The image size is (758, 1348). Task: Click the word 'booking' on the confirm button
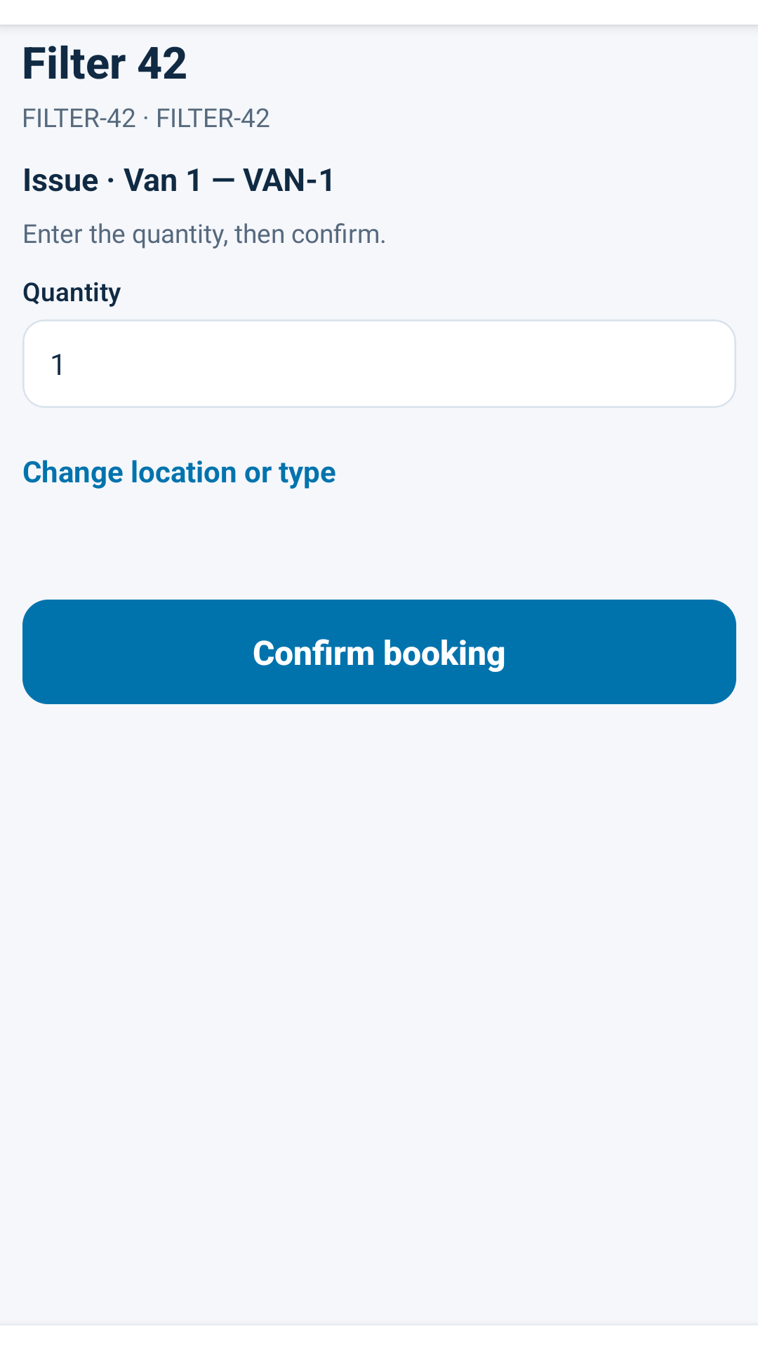point(444,654)
